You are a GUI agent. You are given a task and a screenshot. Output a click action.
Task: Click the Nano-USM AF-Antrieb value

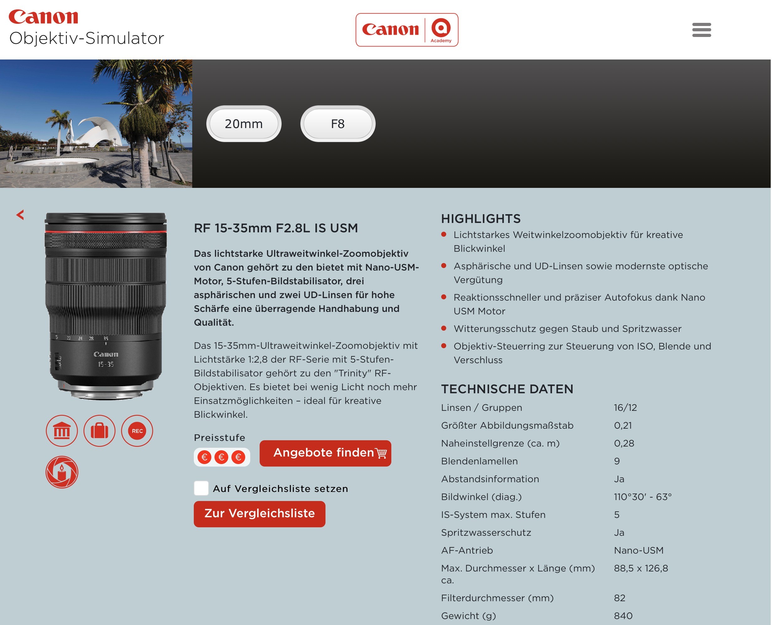[x=639, y=550]
